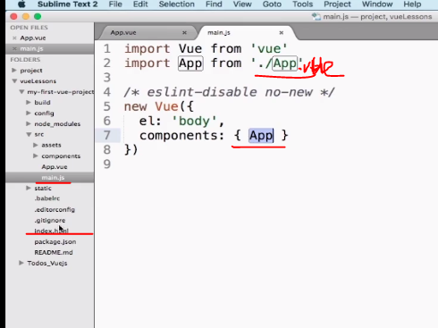Image resolution: width=438 pixels, height=328 pixels.
Task: Open the Project menu
Action: (x=337, y=4)
